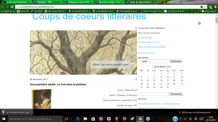Open the touch keyboard tray icon
The height and width of the screenshot is (122, 218).
pyautogui.click(x=201, y=119)
